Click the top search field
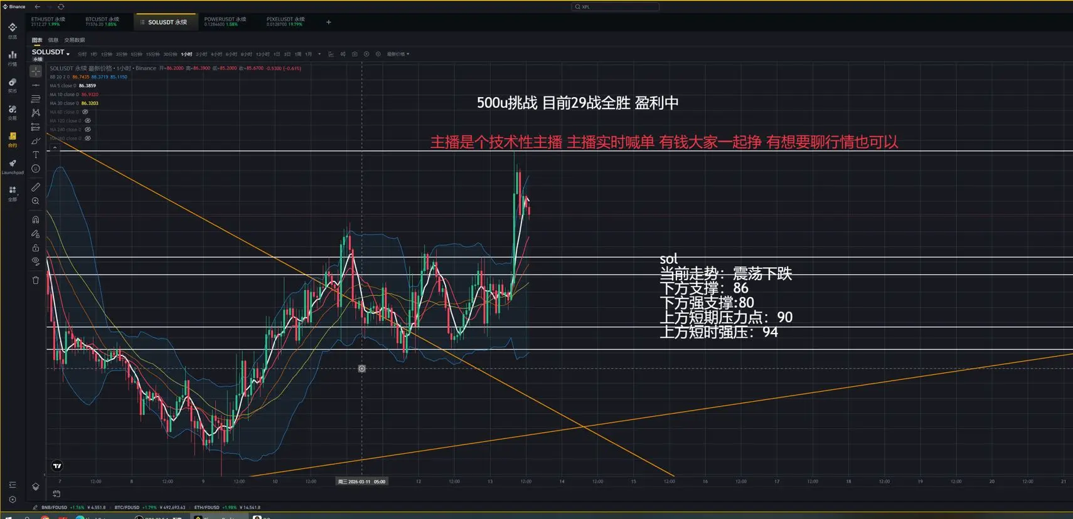Viewport: 1073px width, 519px height. pyautogui.click(x=615, y=7)
